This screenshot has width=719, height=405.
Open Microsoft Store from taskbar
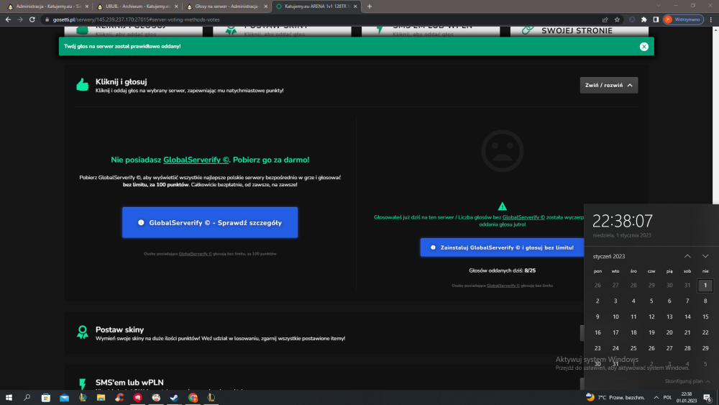46,398
